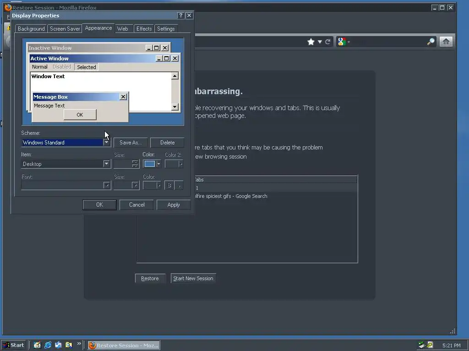Screen dimensions: 469x351
Task: Confirm Display Properties with OK
Action: coord(99,205)
